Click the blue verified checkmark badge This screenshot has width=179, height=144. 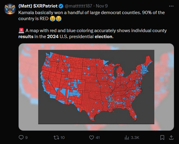click(61, 6)
